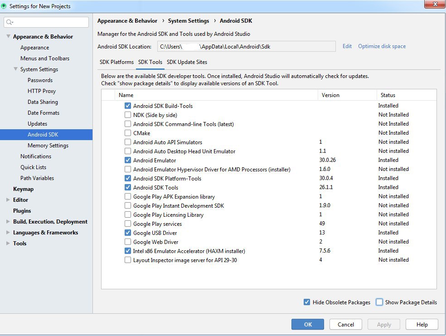Open Menus and Toolbars settings
The height and width of the screenshot is (336, 446).
click(45, 58)
